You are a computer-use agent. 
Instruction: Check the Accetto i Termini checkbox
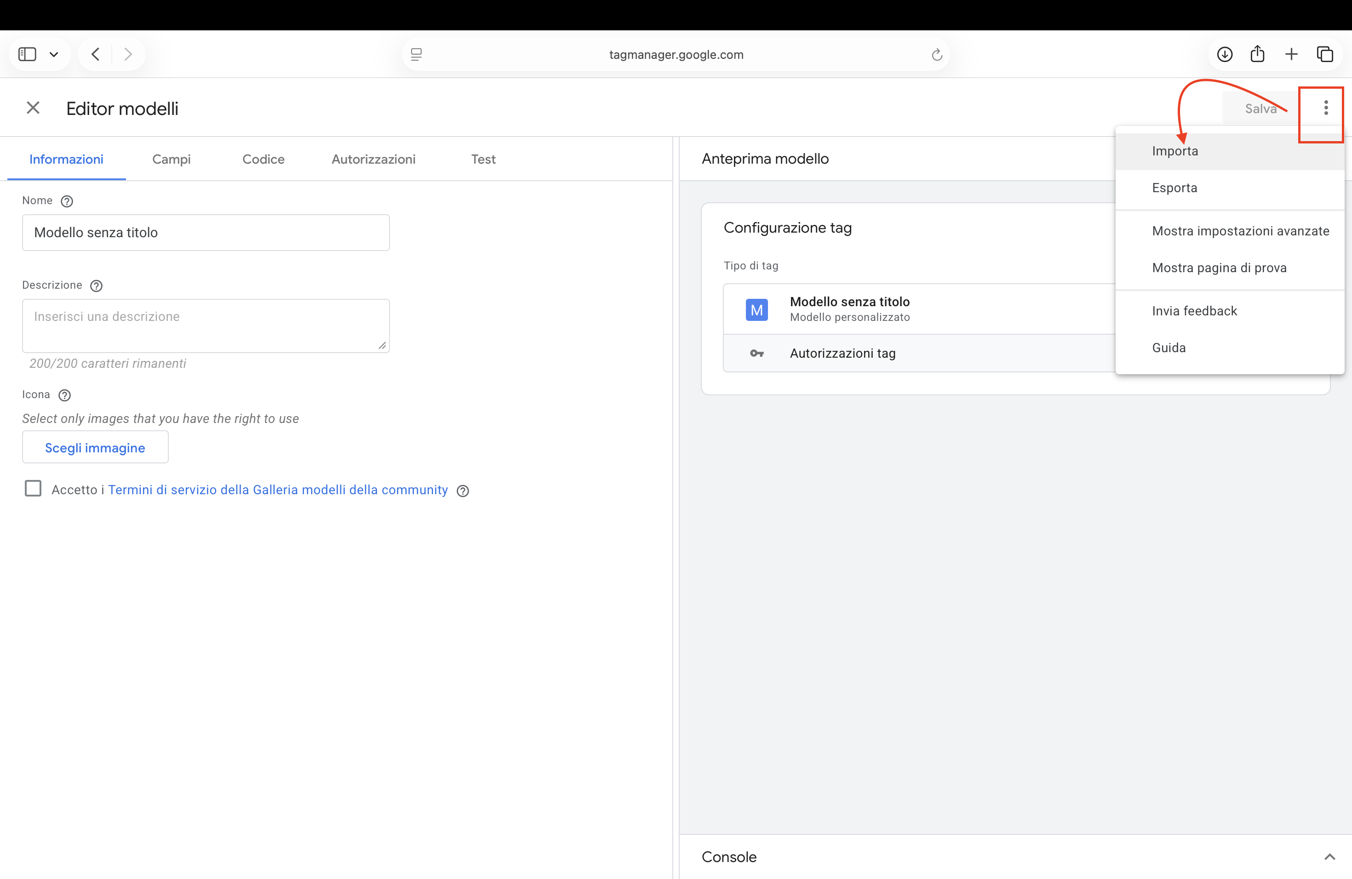[33, 488]
